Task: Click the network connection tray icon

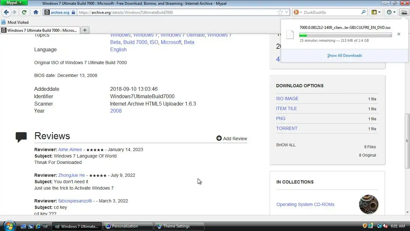Action: (x=379, y=226)
